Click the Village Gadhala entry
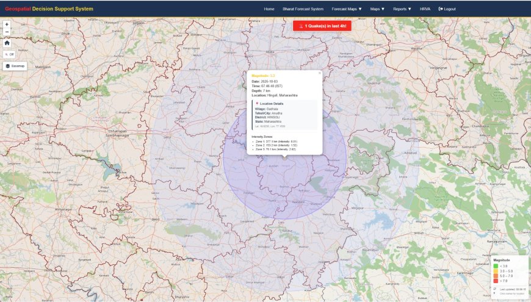This screenshot has width=531, height=302. pos(266,109)
